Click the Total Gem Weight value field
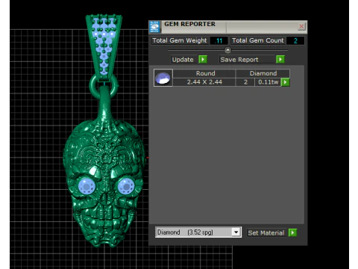This screenshot has height=269, width=358. [x=219, y=41]
